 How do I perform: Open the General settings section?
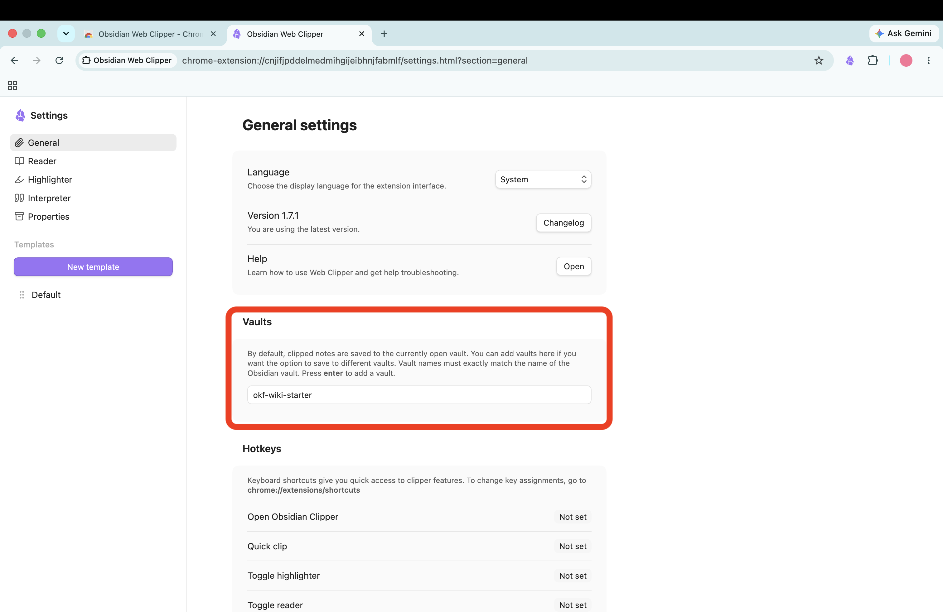click(93, 142)
